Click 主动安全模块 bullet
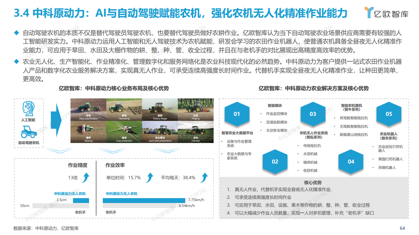The width and height of the screenshot is (419, 235). click(x=277, y=130)
